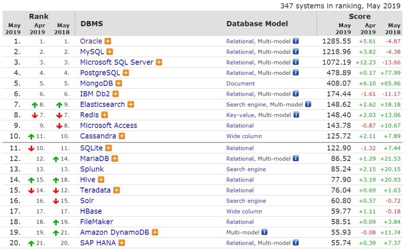Viewport: 405px width, 250px height.
Task: Click the orange plus icon beside MySQL
Action: click(109, 52)
